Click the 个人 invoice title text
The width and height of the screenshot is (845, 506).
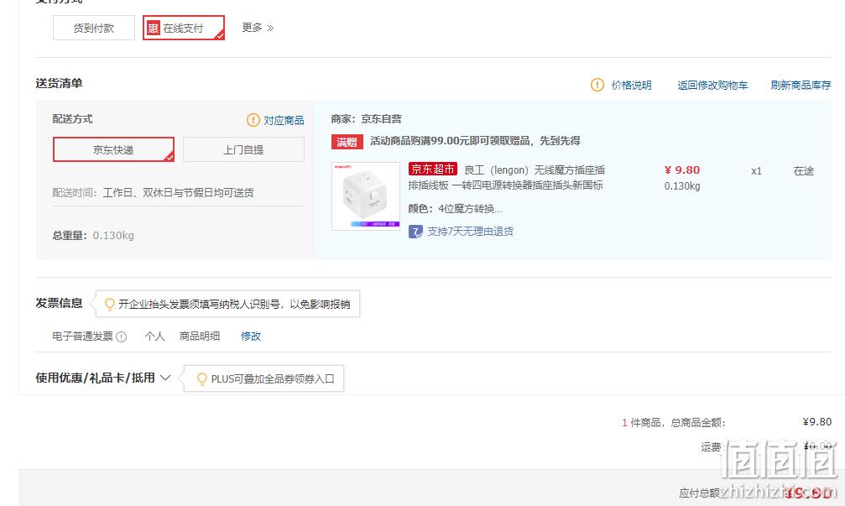pos(154,336)
